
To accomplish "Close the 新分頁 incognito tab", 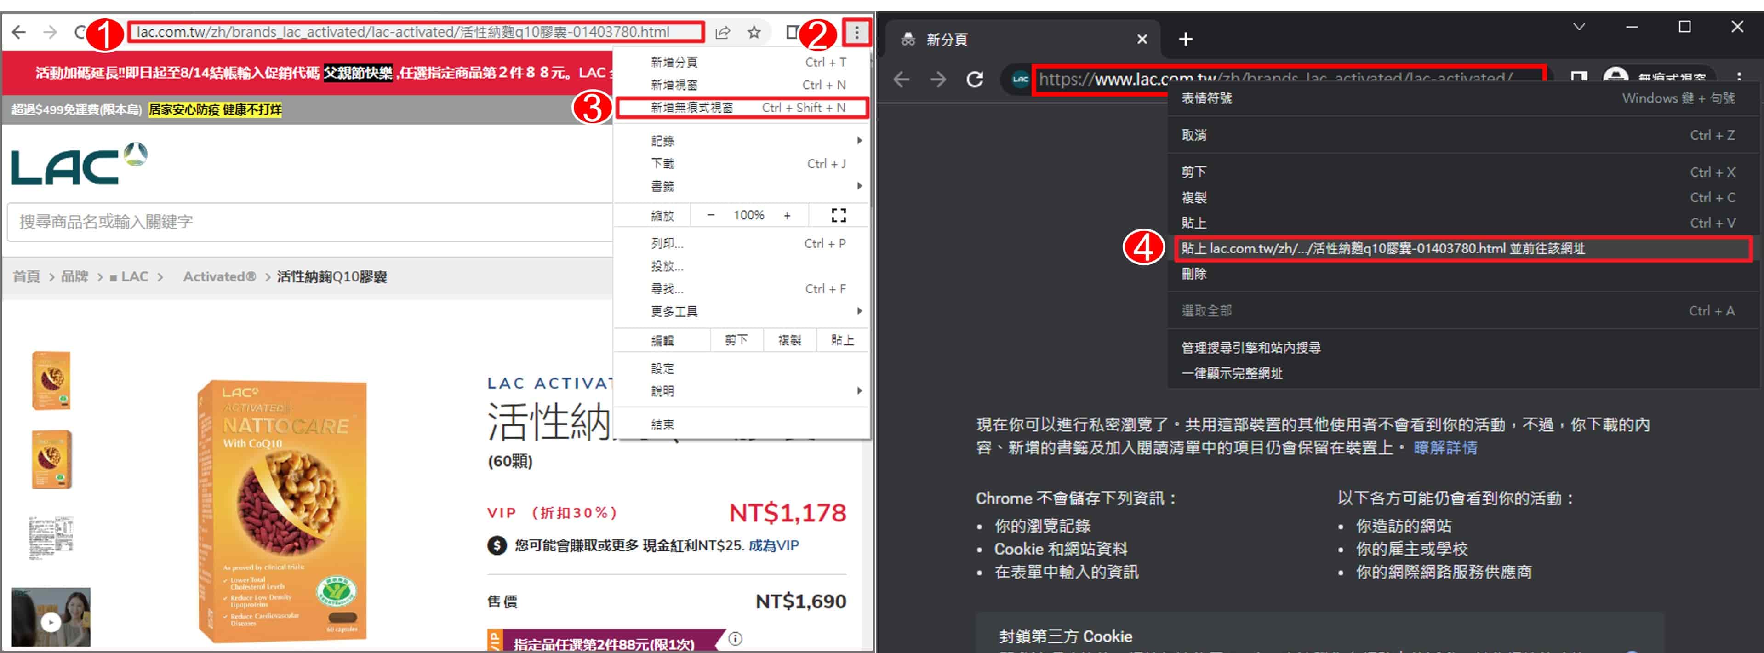I will [x=1142, y=39].
